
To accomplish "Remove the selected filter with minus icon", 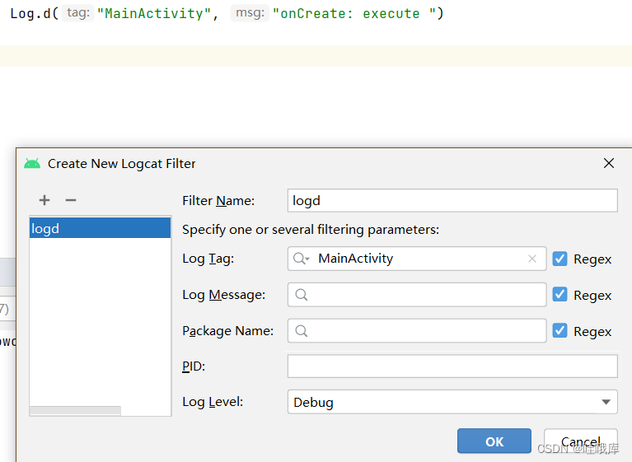I will (x=71, y=200).
